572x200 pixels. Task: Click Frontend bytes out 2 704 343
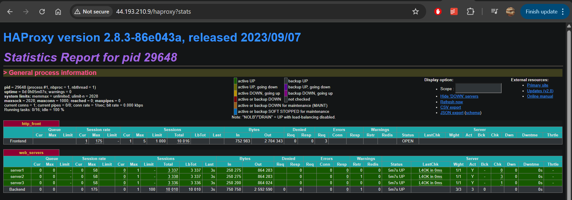(x=273, y=141)
